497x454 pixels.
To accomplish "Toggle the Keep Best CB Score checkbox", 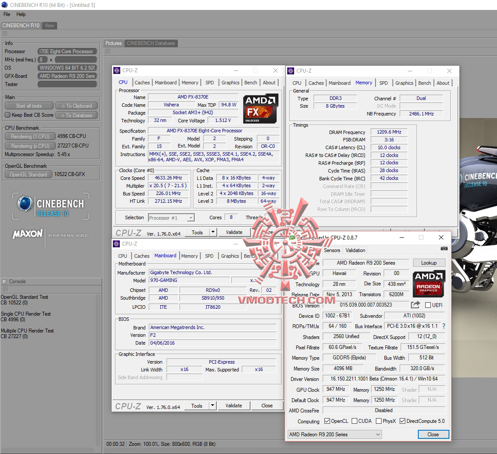I will click(8, 115).
